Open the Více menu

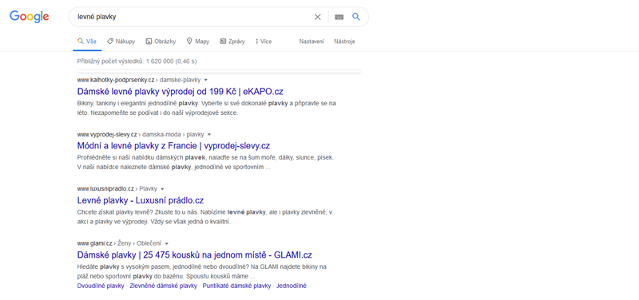264,41
